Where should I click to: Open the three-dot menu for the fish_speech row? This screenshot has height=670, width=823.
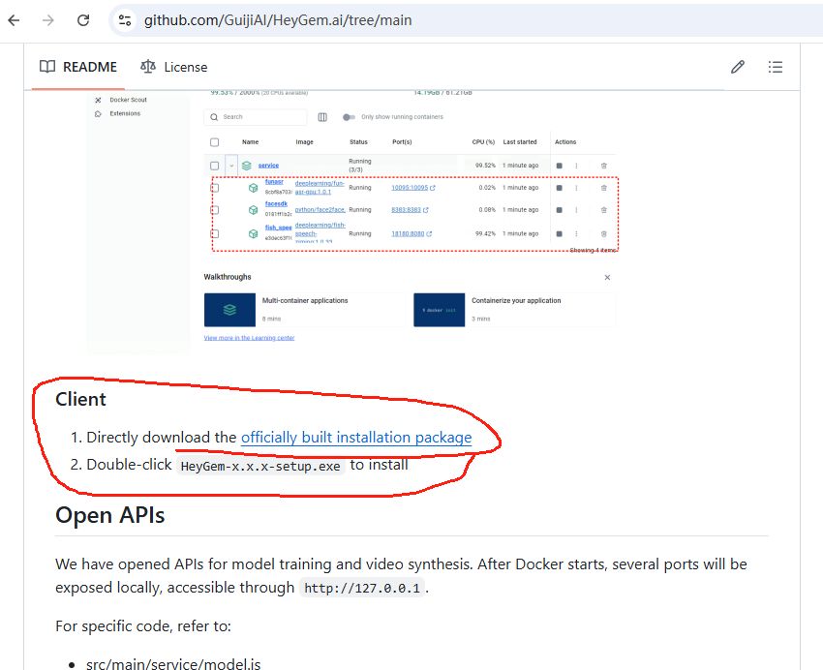576,233
